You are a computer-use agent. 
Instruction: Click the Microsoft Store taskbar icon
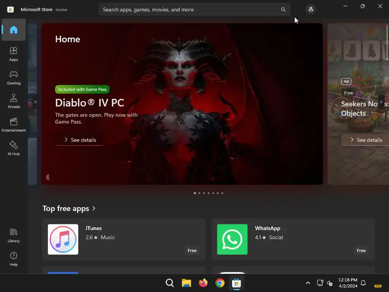236,283
